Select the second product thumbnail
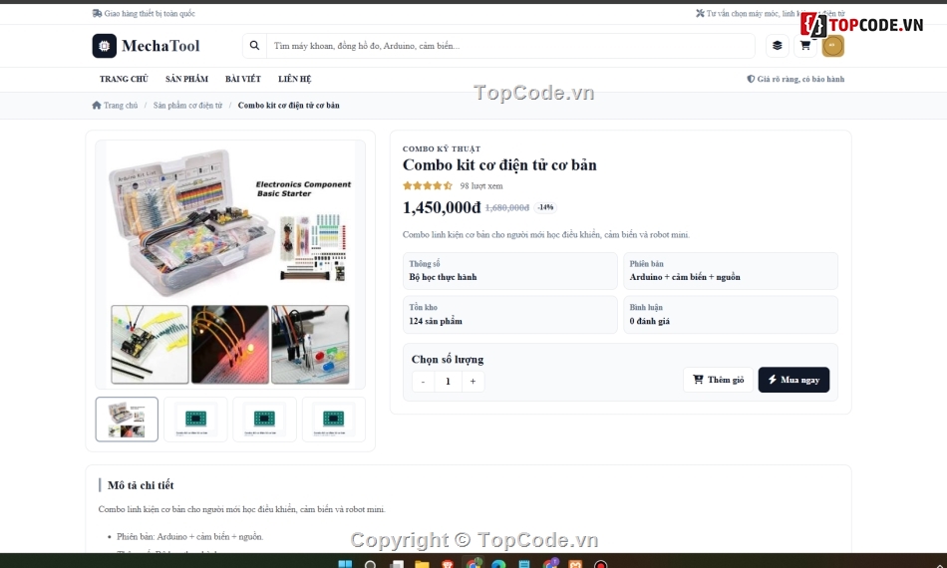Image resolution: width=947 pixels, height=568 pixels. point(195,419)
